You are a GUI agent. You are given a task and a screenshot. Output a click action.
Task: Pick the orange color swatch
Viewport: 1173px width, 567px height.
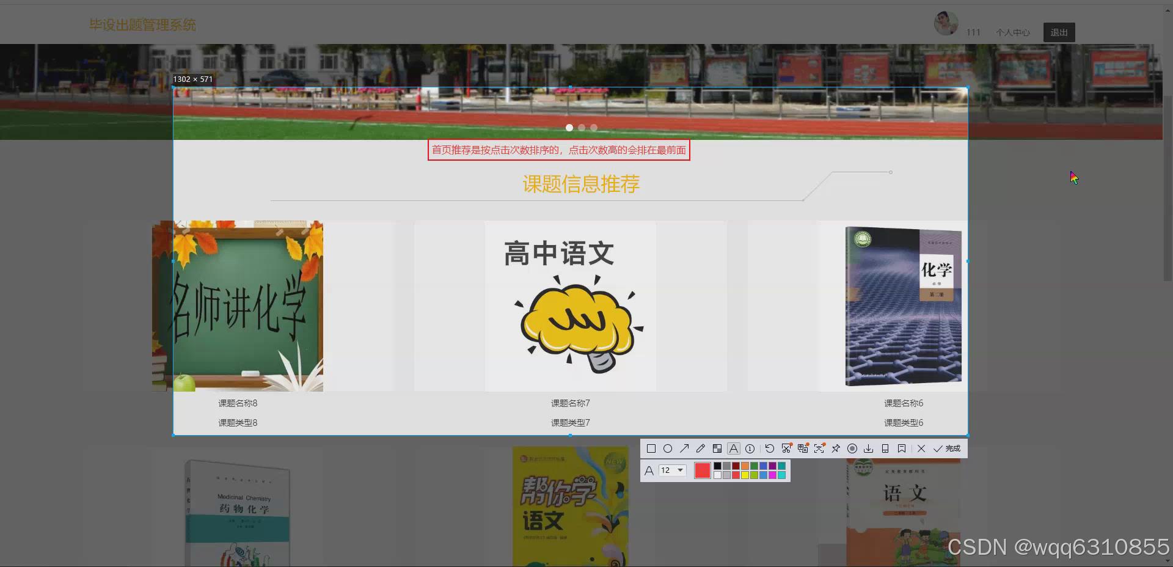click(x=745, y=466)
